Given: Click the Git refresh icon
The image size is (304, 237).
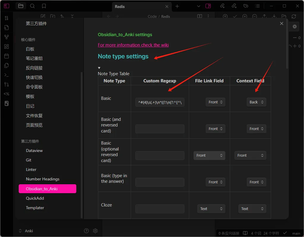Looking at the screenshot, I should pos(294,17).
